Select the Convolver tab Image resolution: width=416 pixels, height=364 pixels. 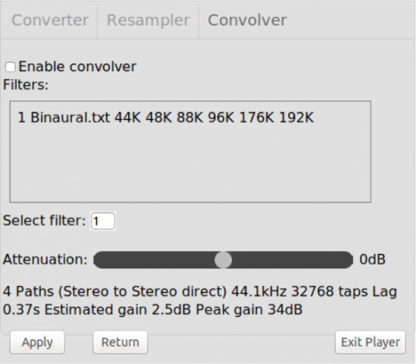pos(247,20)
